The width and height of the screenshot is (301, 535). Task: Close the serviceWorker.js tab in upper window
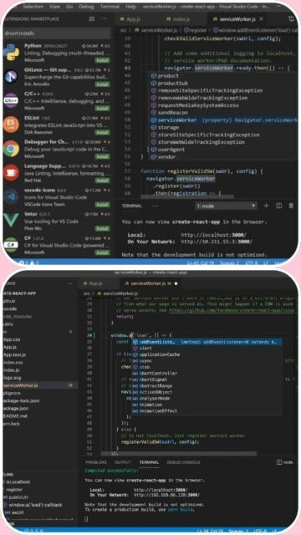pos(262,19)
